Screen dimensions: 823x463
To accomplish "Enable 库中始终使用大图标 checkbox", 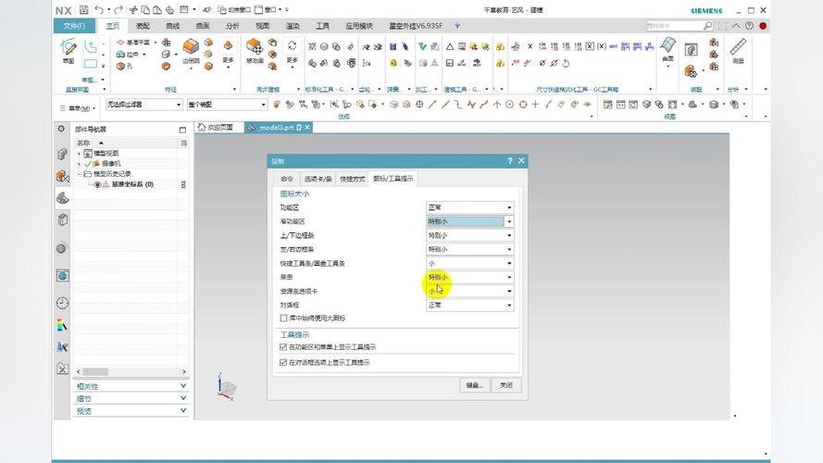I will coord(283,319).
